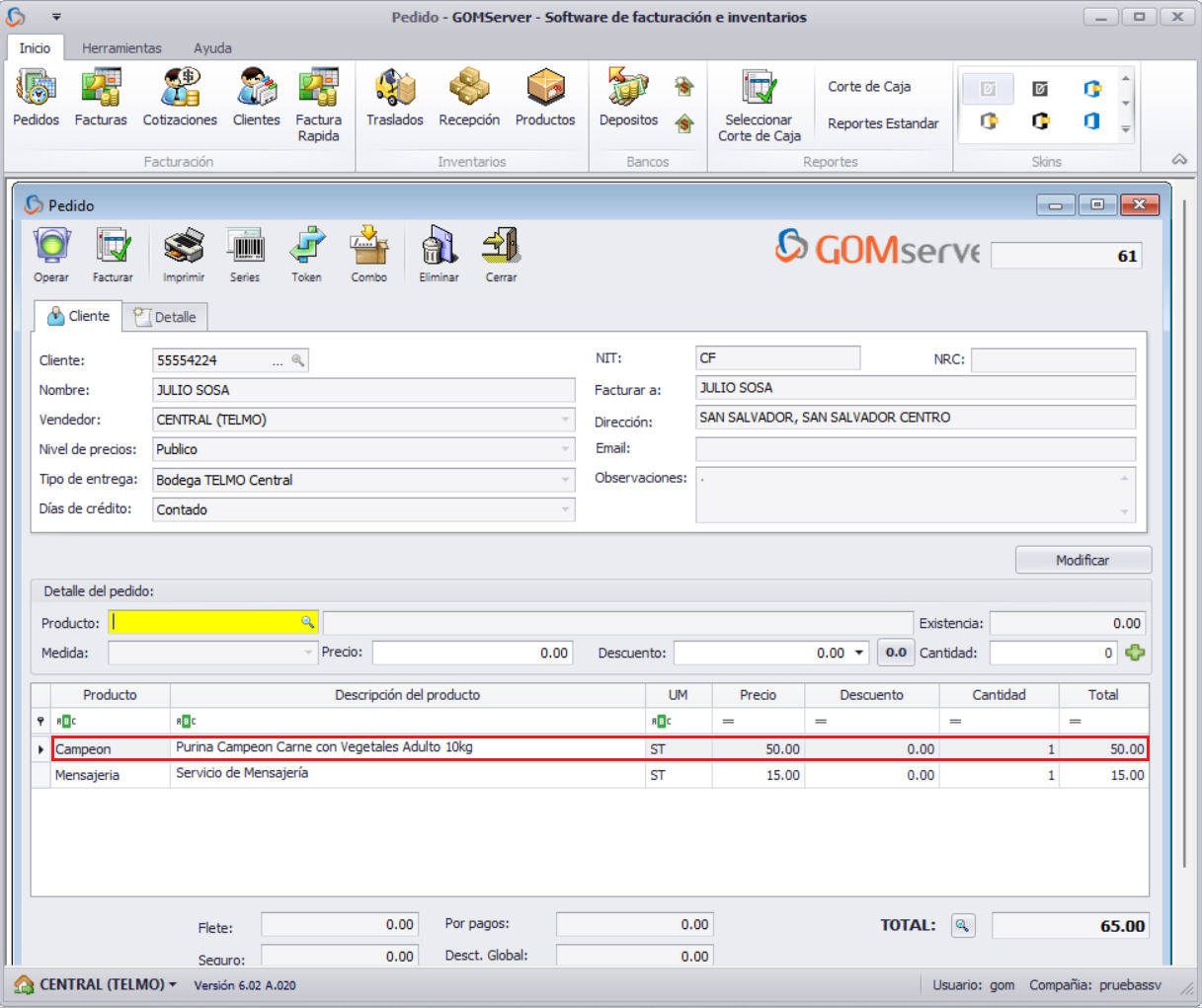This screenshot has height=1008, width=1202.
Task: Collapse the ribbon with chevron
Action: pyautogui.click(x=1179, y=160)
